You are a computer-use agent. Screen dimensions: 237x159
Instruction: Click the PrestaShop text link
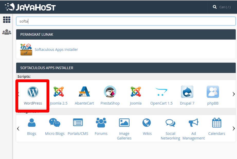pyautogui.click(x=110, y=103)
